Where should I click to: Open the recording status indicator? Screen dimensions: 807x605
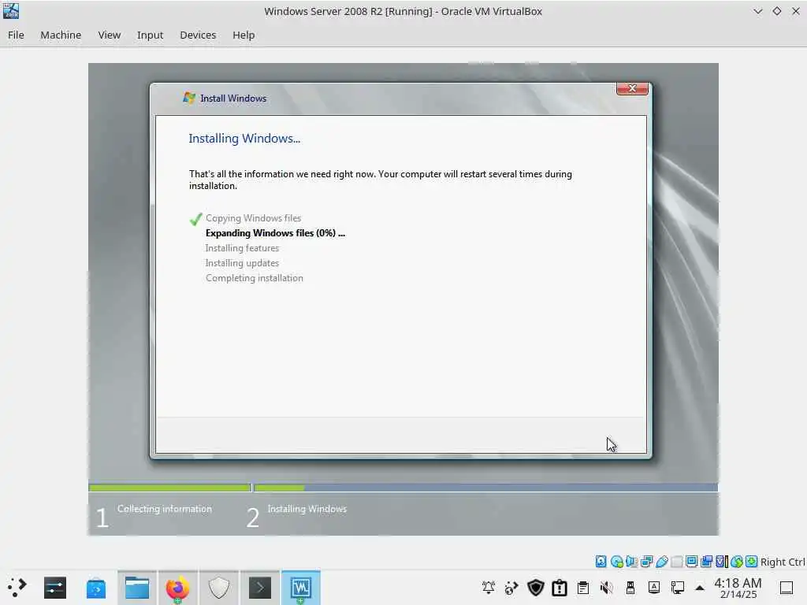pos(707,561)
